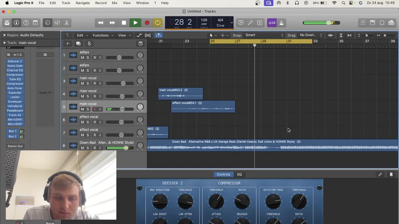
Task: Fast forward the playhead
Action: (112, 23)
